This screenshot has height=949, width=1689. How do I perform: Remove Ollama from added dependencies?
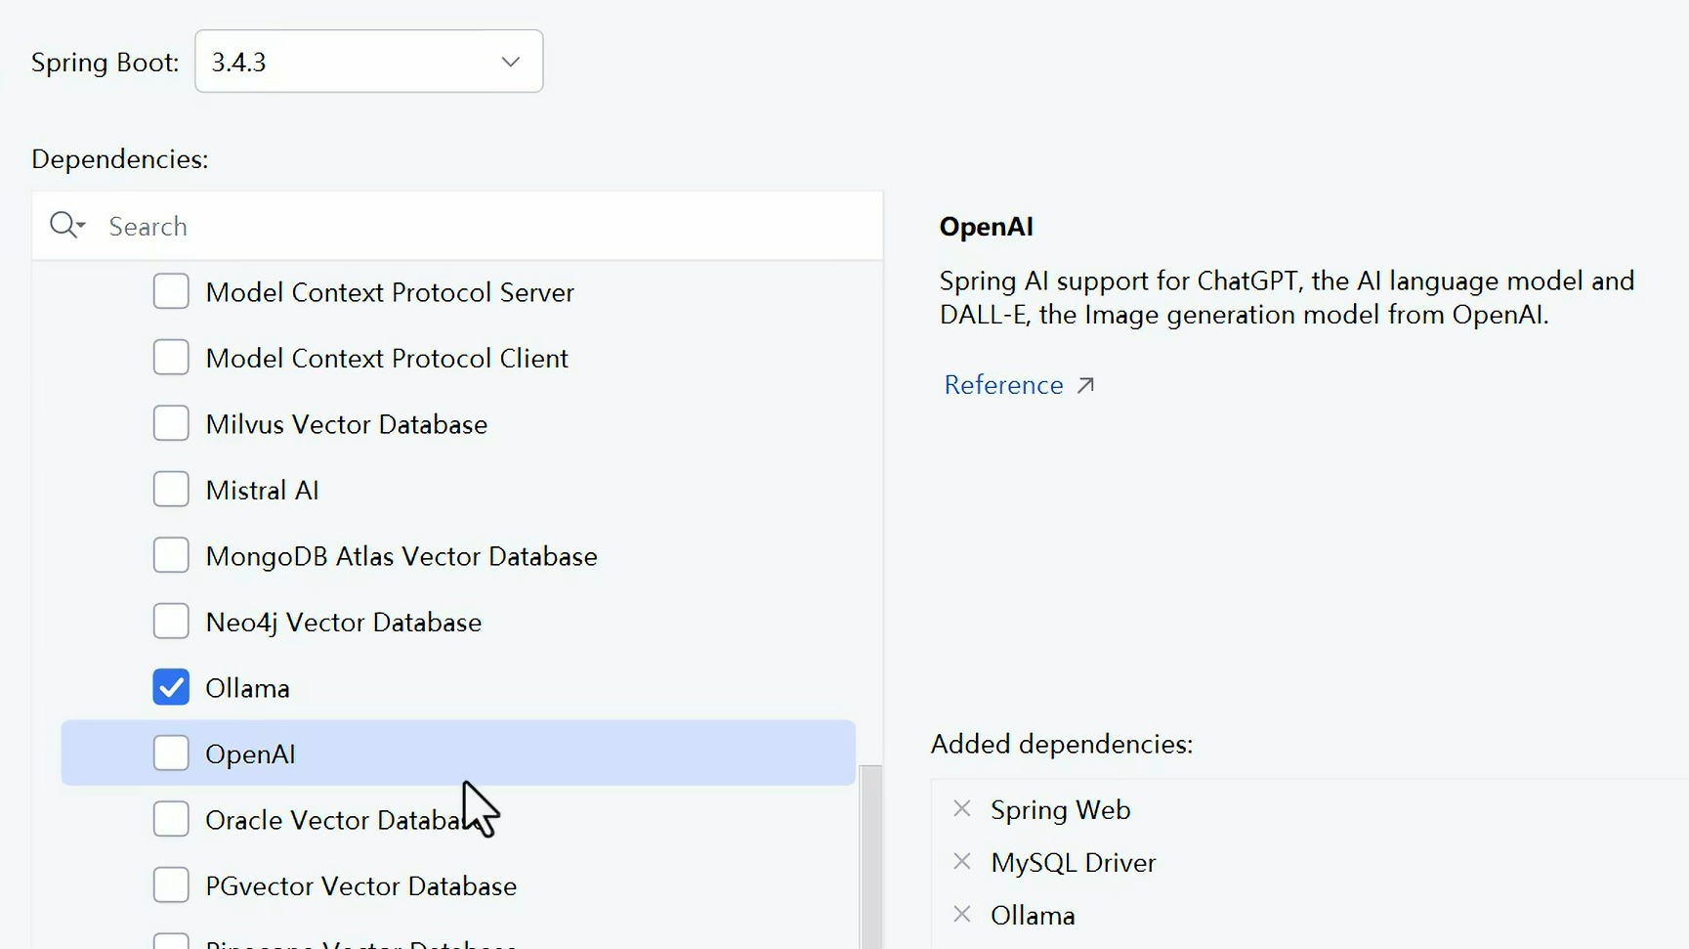962,915
